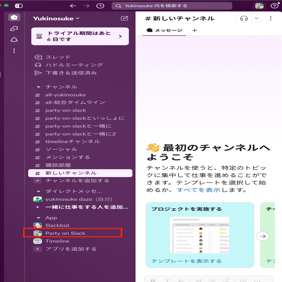Open the DMs icon in left rail

14,29
